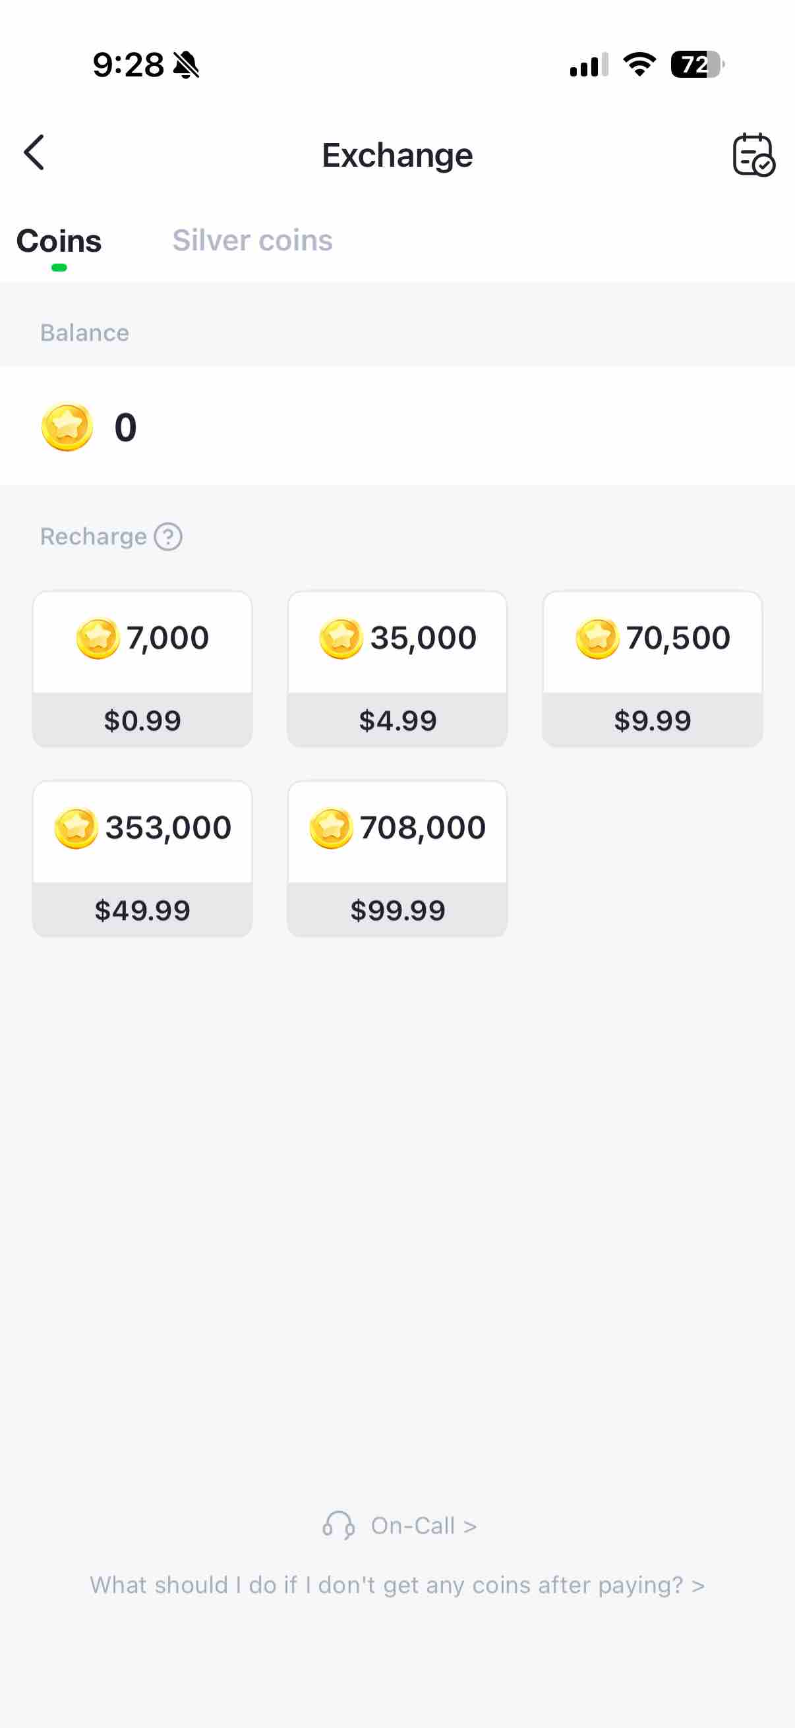The image size is (795, 1728).
Task: Tap the coin icon on 7,000 package
Action: pyautogui.click(x=98, y=638)
